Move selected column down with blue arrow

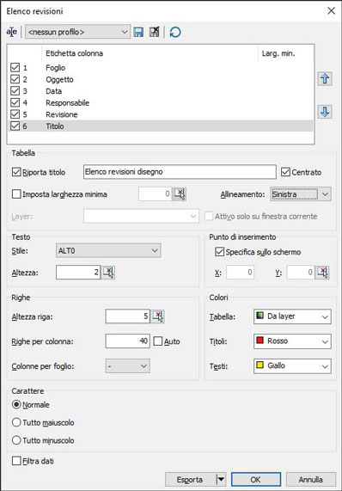[x=325, y=112]
